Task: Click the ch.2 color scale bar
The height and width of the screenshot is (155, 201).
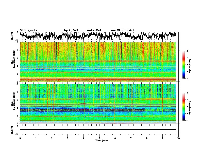Action: 183,107
